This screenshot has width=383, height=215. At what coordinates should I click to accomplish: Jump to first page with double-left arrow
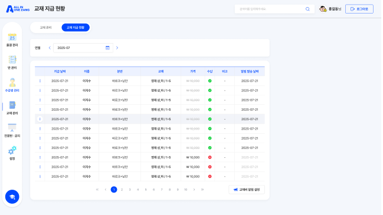[97, 190]
